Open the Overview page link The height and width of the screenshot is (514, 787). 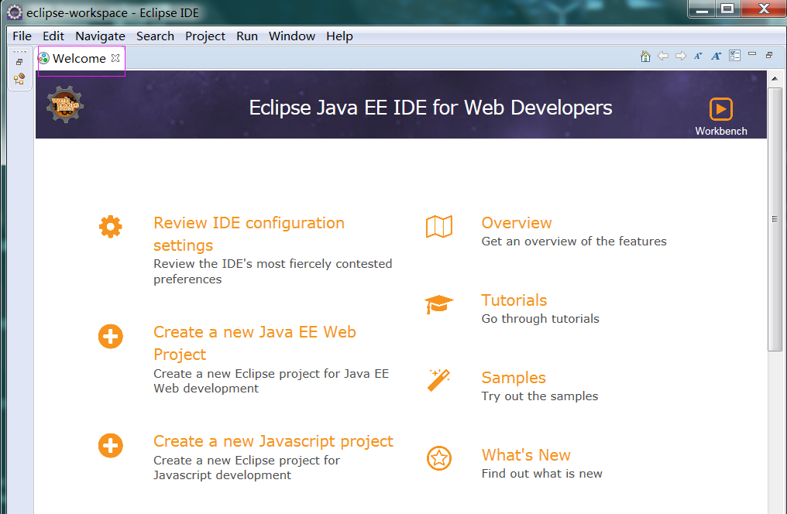[x=516, y=223]
